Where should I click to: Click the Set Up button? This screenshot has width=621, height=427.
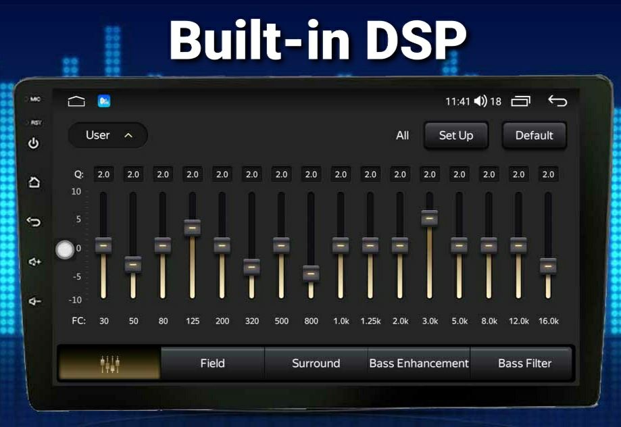[x=456, y=136]
